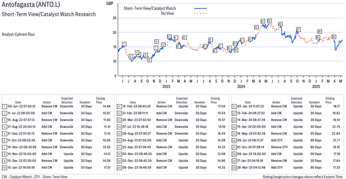Screen dimensions: 346x179
Task: Select table row number box 11
Action: [x=119, y=107]
